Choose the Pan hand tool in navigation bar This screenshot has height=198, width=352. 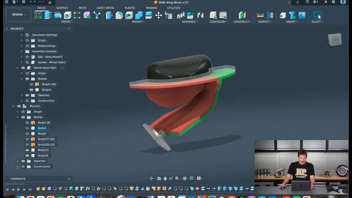[x=165, y=178]
